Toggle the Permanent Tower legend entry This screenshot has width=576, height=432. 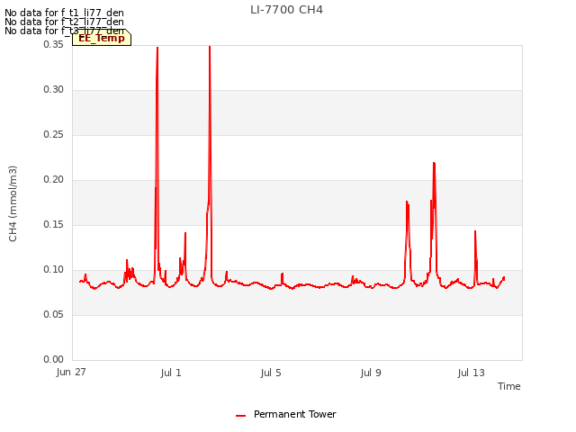point(286,414)
